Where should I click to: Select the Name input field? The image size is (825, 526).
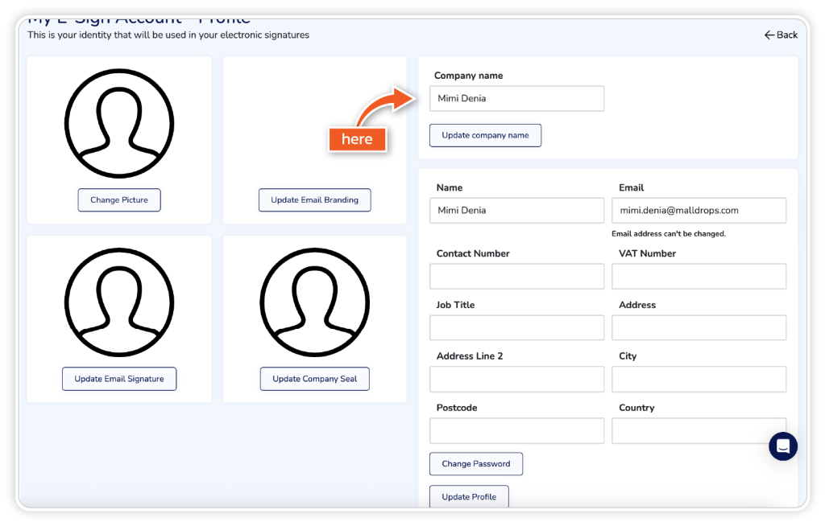[x=516, y=211]
